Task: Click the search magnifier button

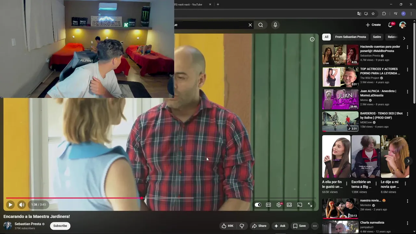Action: point(261,25)
